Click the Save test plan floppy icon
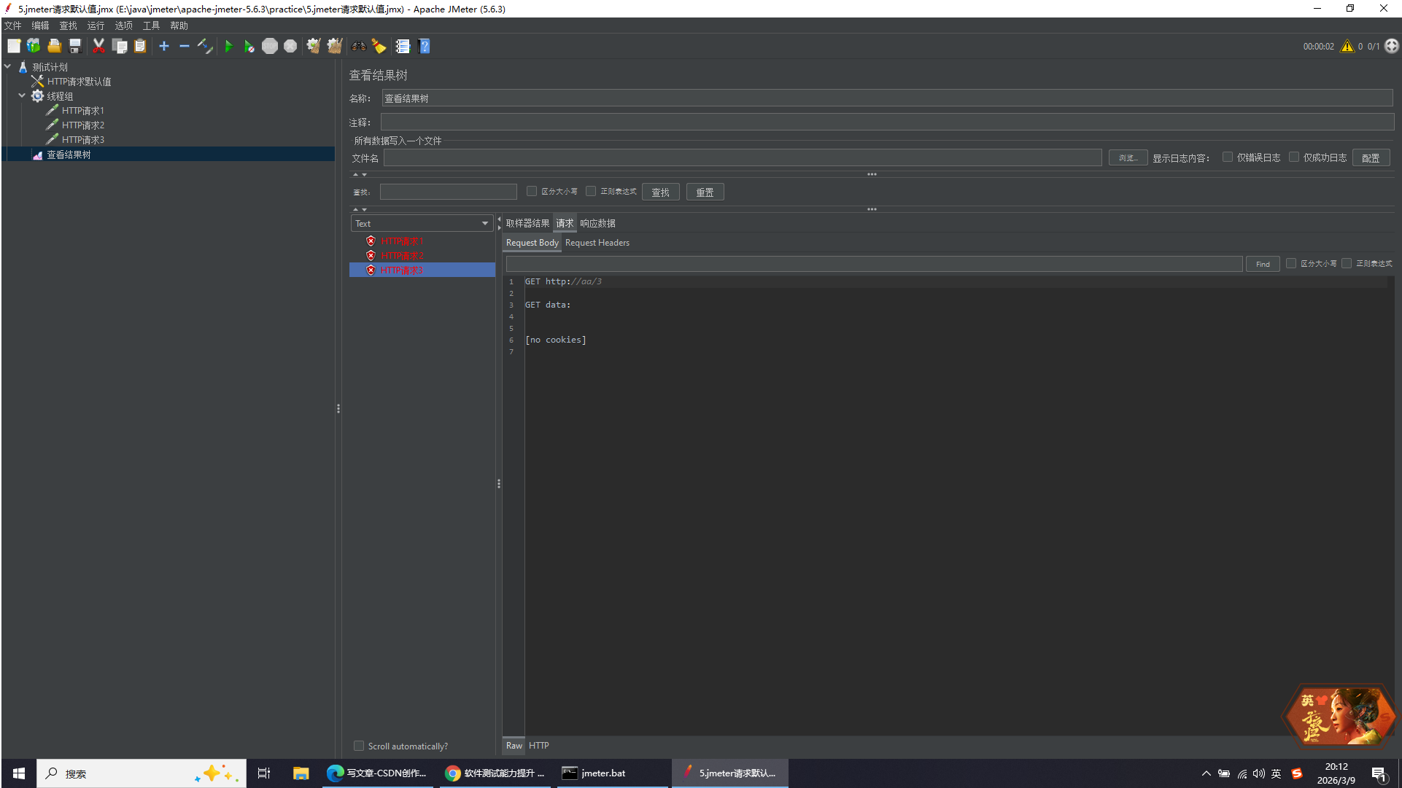 pos(75,47)
